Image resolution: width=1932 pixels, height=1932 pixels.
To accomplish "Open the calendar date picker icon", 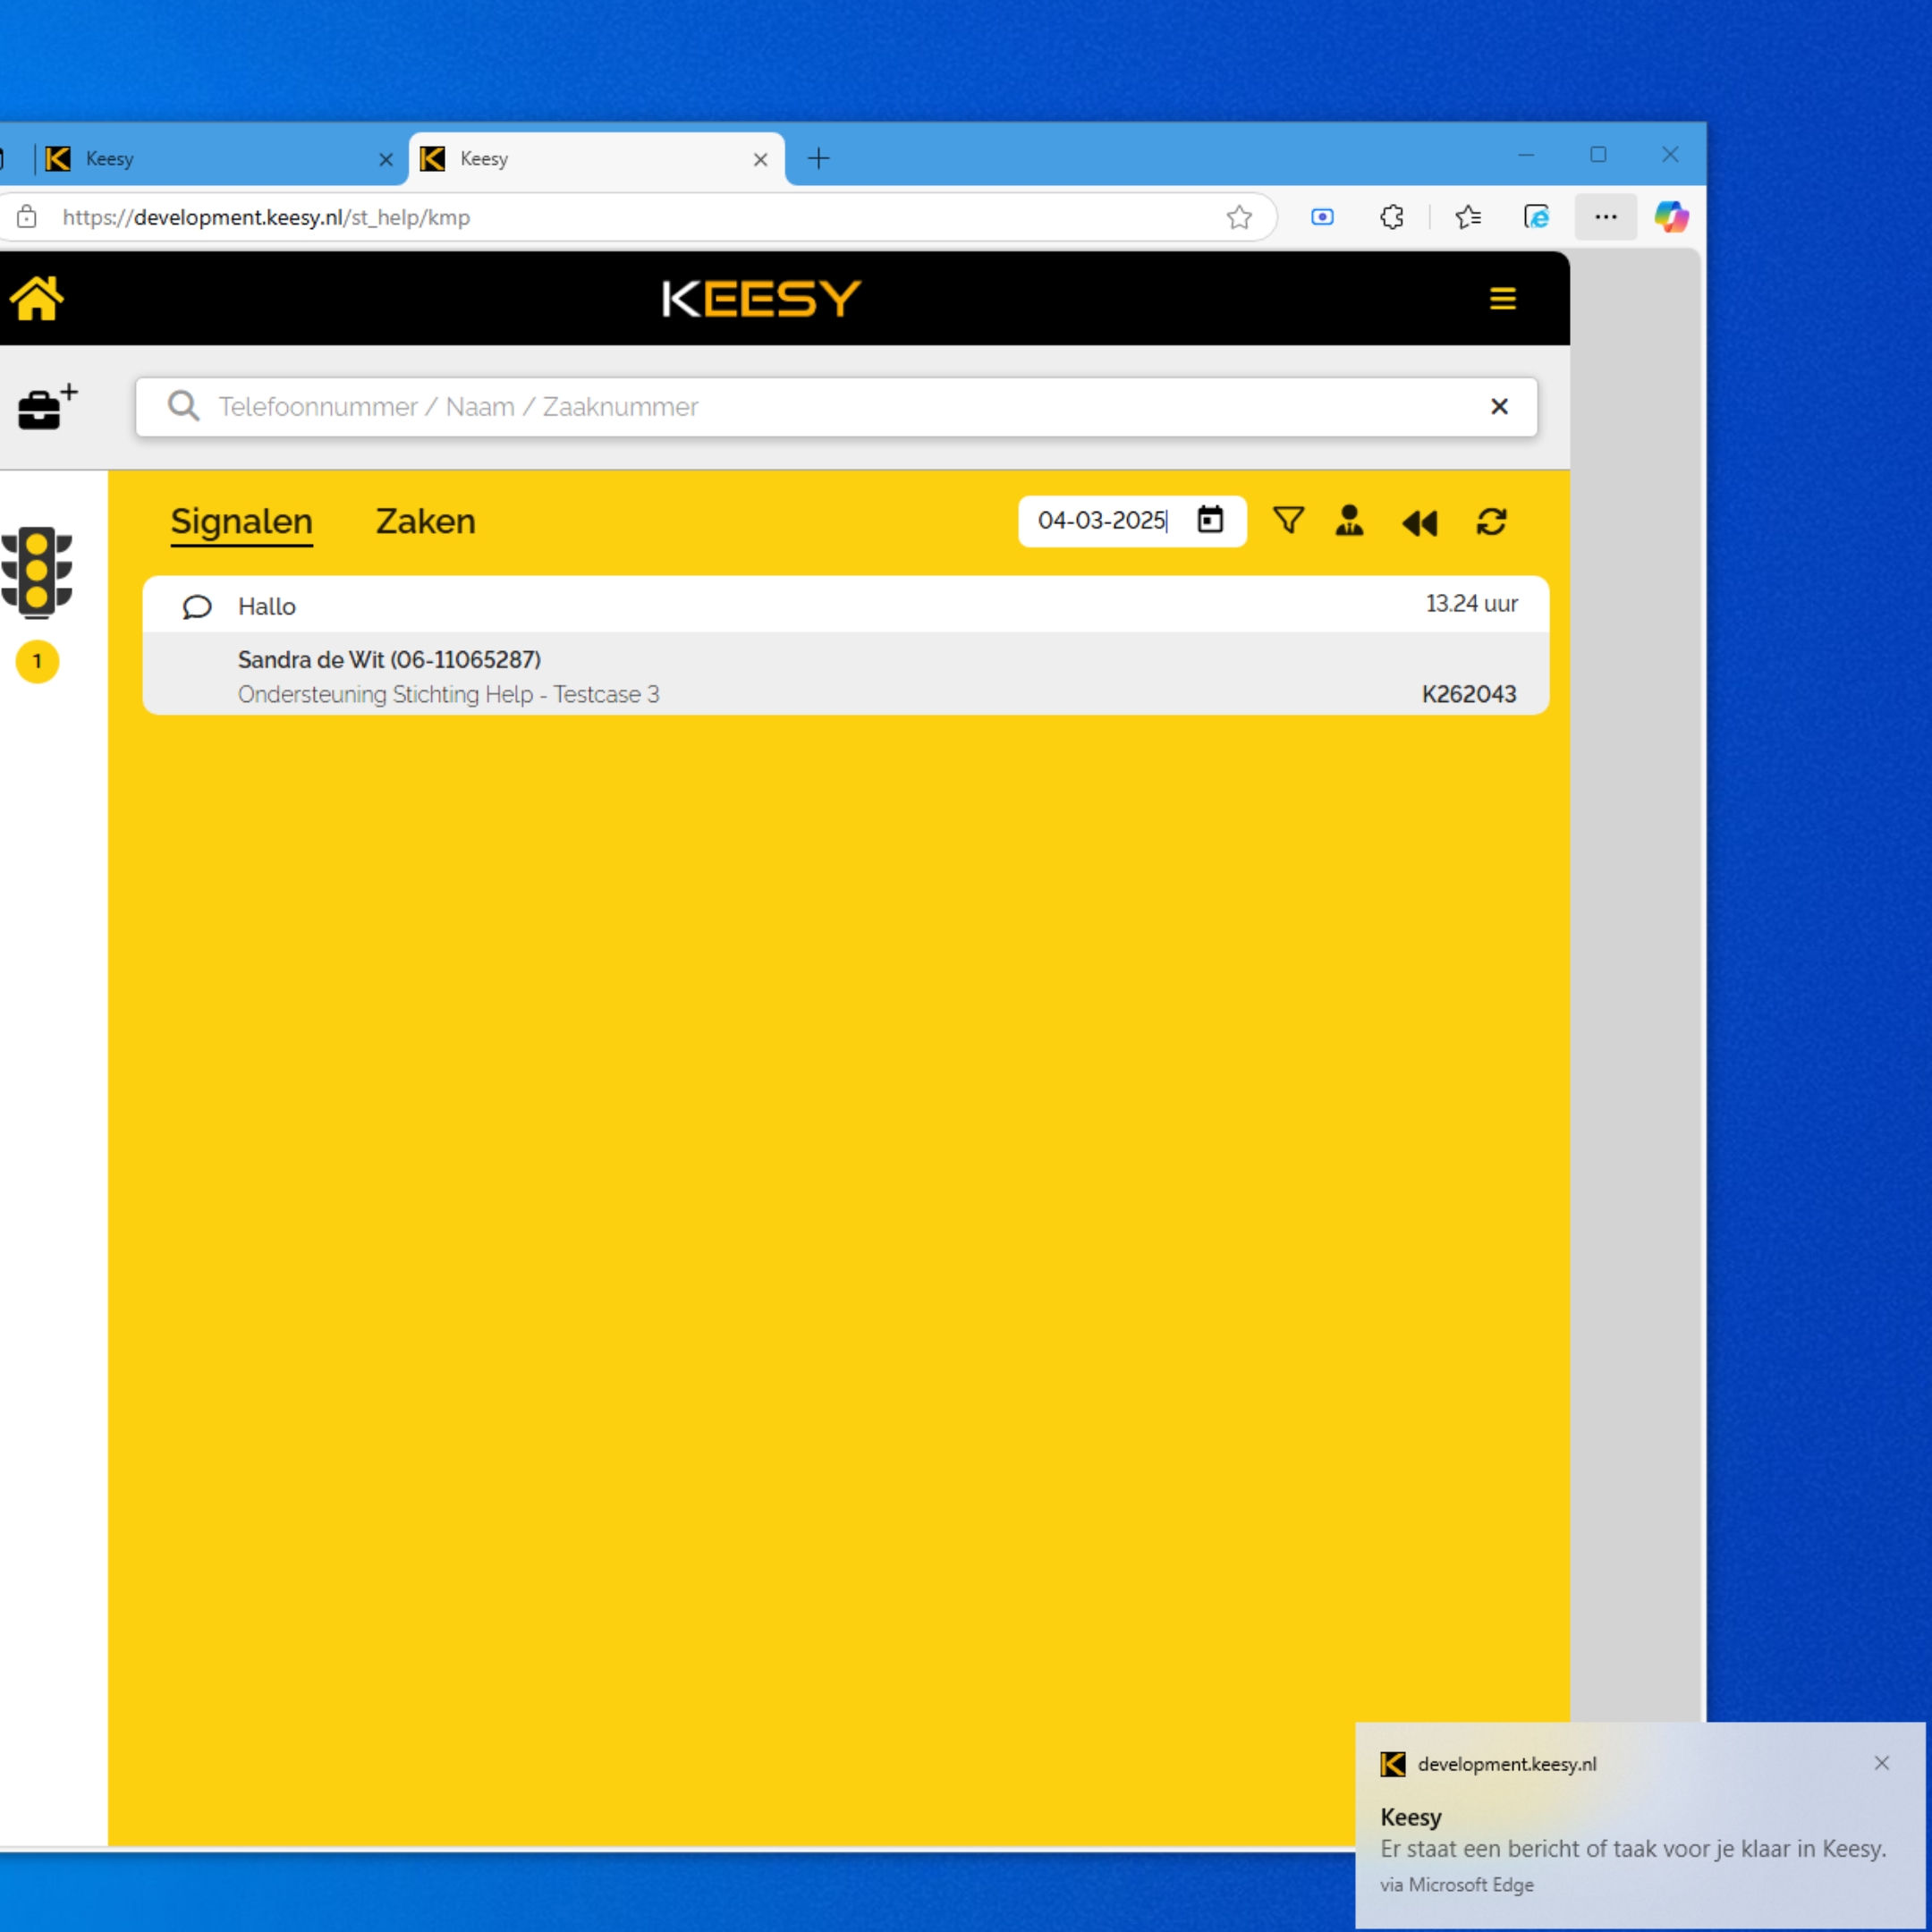I will tap(1210, 520).
